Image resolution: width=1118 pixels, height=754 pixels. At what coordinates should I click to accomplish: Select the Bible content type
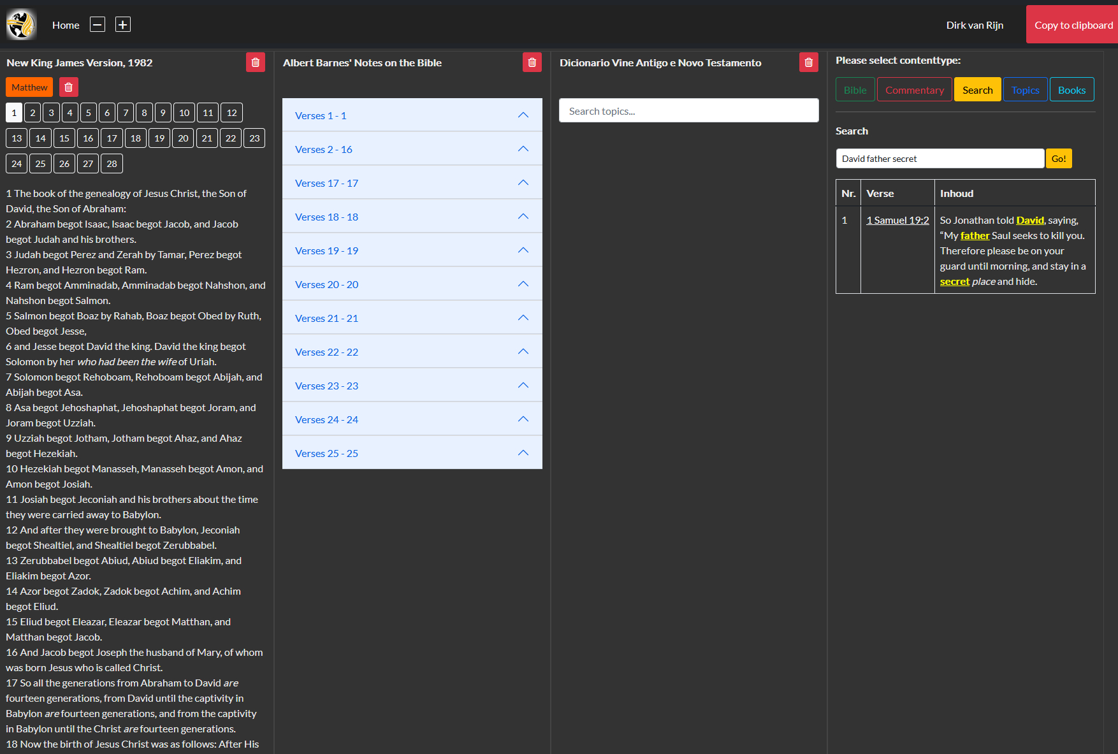click(x=855, y=90)
